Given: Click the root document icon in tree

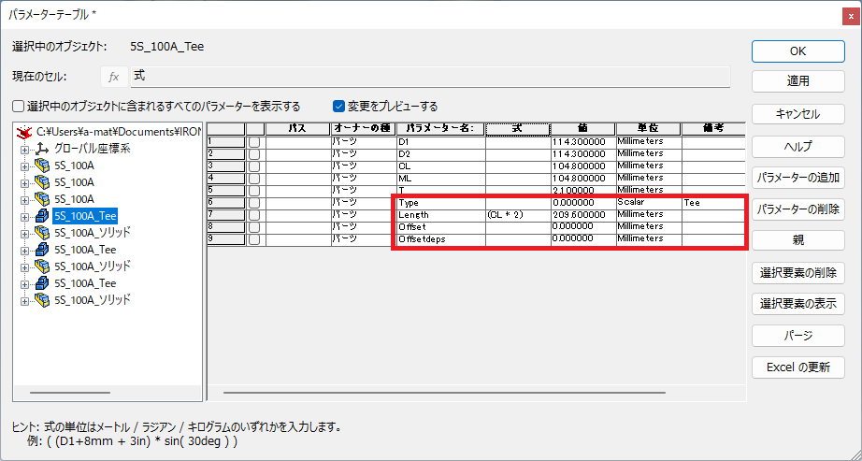Looking at the screenshot, I should coord(25,132).
